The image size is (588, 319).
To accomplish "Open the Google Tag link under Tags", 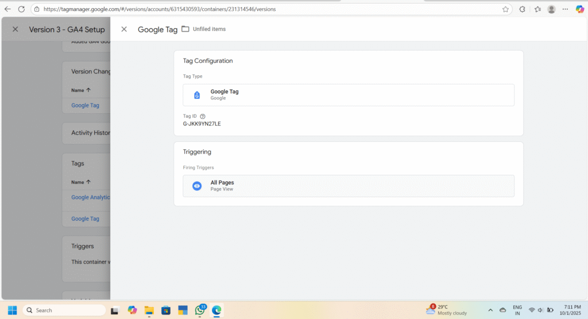I will point(85,218).
